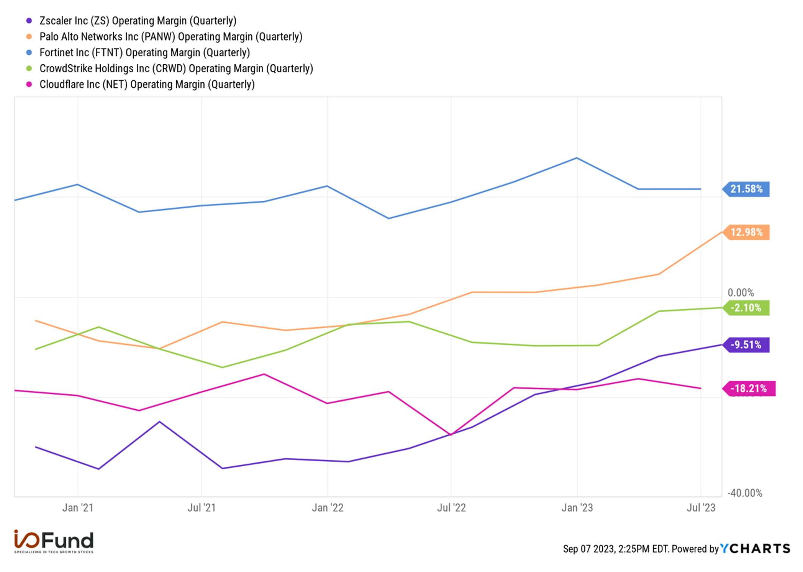803x572 pixels.
Task: Select Fortinet Inc (FTNT) legend label
Action: [145, 53]
